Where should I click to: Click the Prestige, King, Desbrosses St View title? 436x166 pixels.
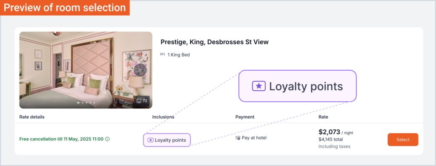click(x=215, y=42)
